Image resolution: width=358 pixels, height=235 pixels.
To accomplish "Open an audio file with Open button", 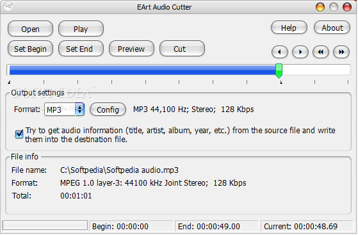I will pos(30,29).
